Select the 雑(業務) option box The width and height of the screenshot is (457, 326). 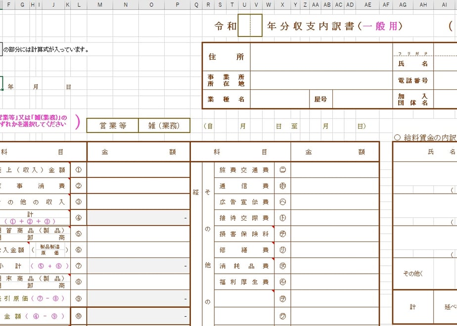point(164,125)
